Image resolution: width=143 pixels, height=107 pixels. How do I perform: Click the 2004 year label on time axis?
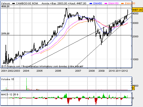tap(26, 71)
